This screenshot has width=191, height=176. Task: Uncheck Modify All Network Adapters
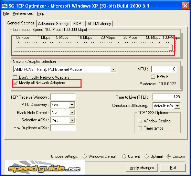click(x=15, y=83)
